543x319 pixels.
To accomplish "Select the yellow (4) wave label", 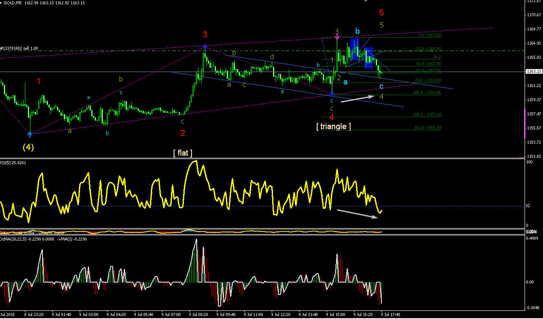I will [x=28, y=147].
